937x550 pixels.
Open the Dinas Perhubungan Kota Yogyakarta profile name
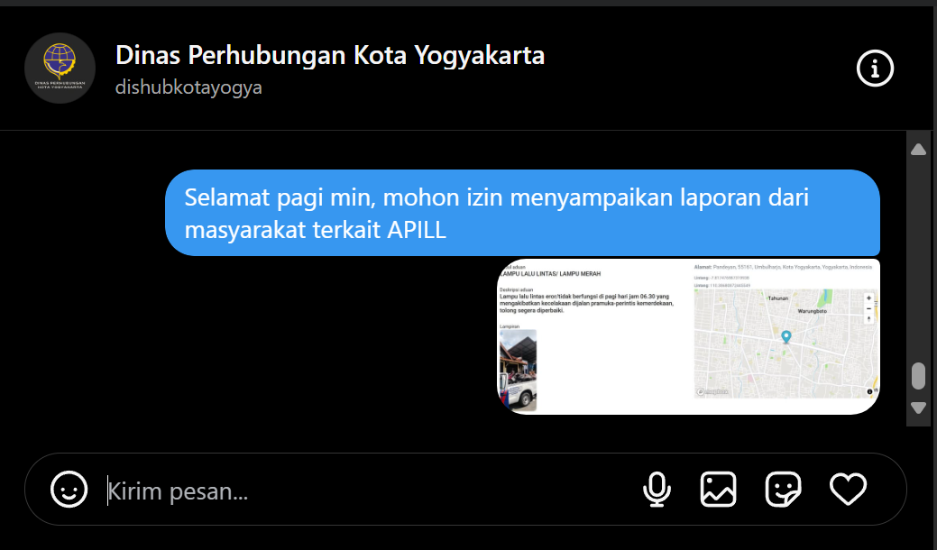329,56
